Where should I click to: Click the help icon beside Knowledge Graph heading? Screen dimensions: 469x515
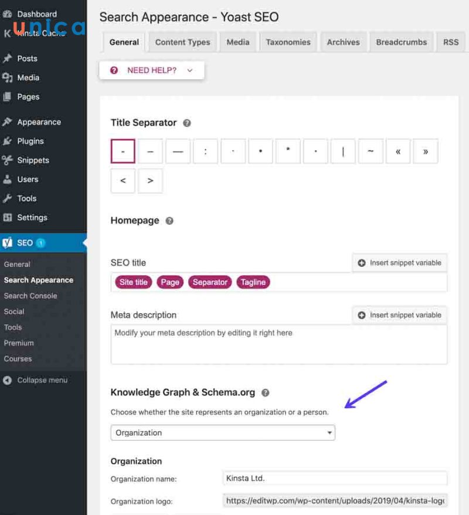pos(265,392)
